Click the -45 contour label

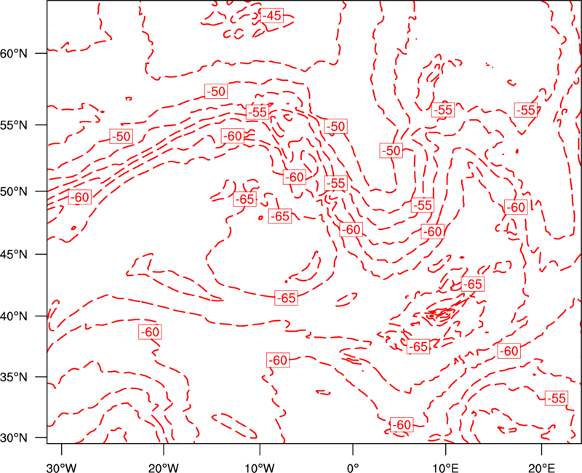(x=272, y=15)
